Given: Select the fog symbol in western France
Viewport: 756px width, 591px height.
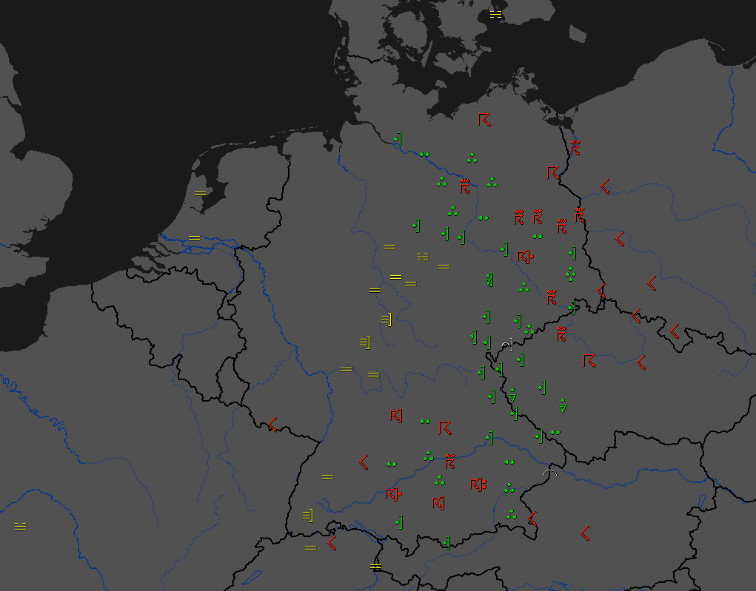Looking at the screenshot, I should 20,526.
